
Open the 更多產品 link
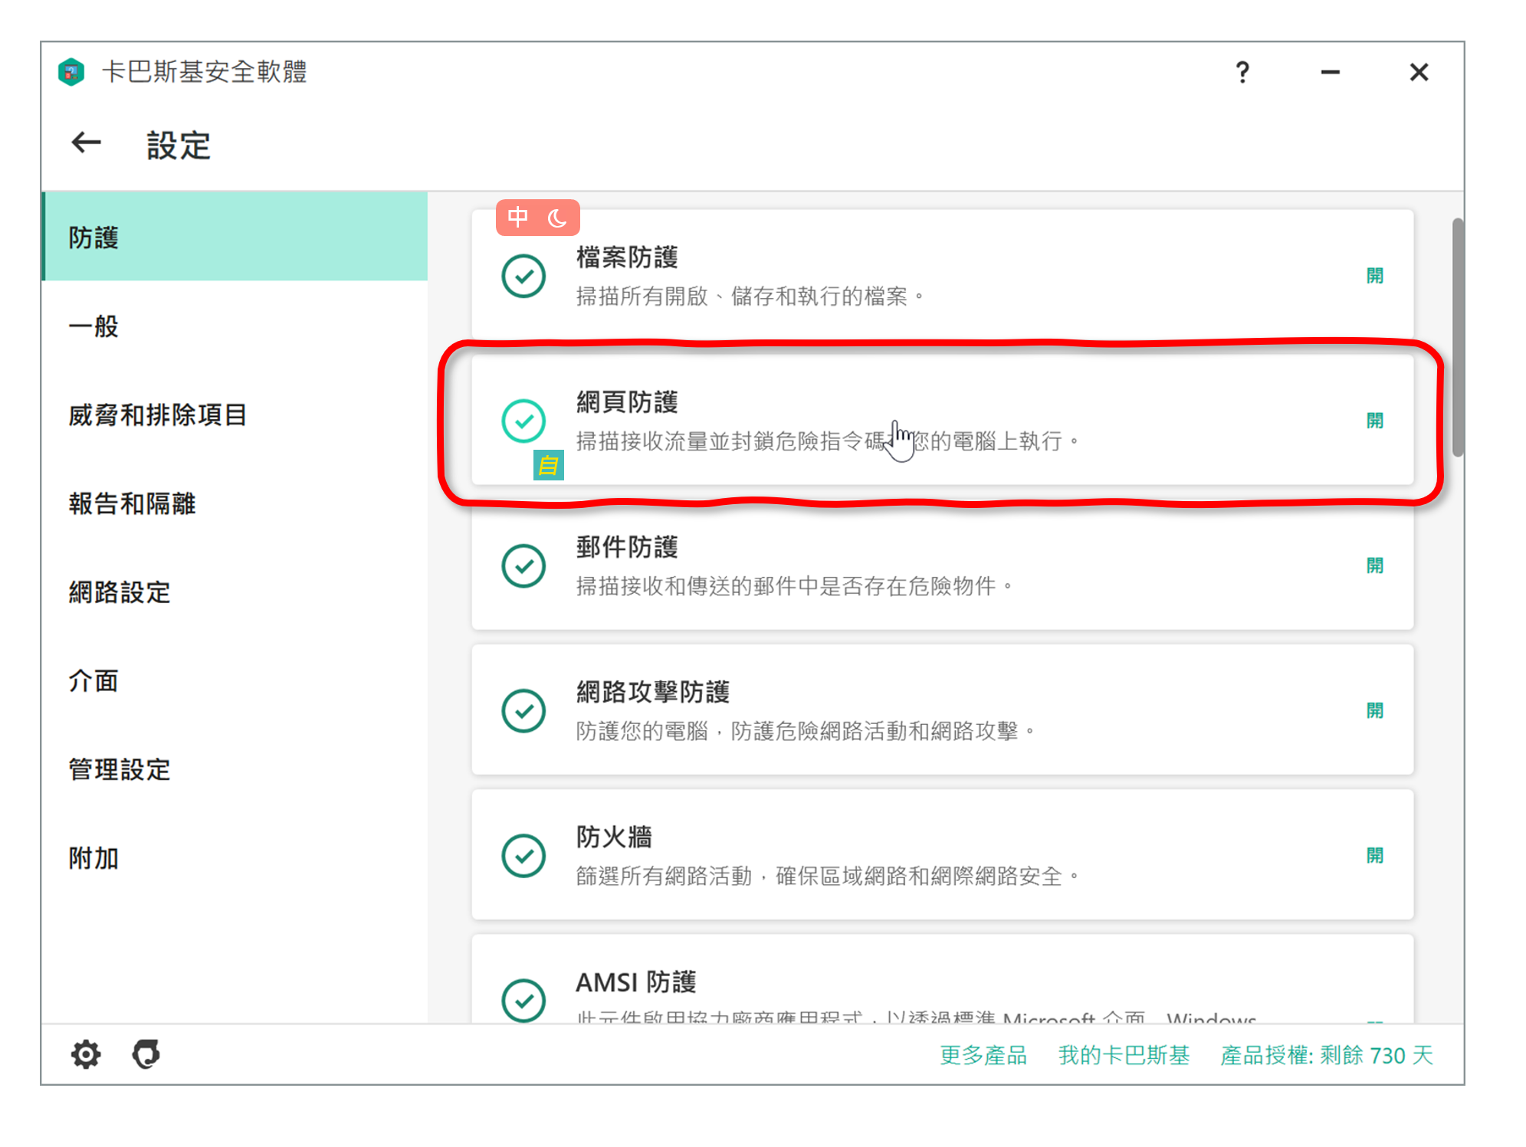pos(983,1055)
